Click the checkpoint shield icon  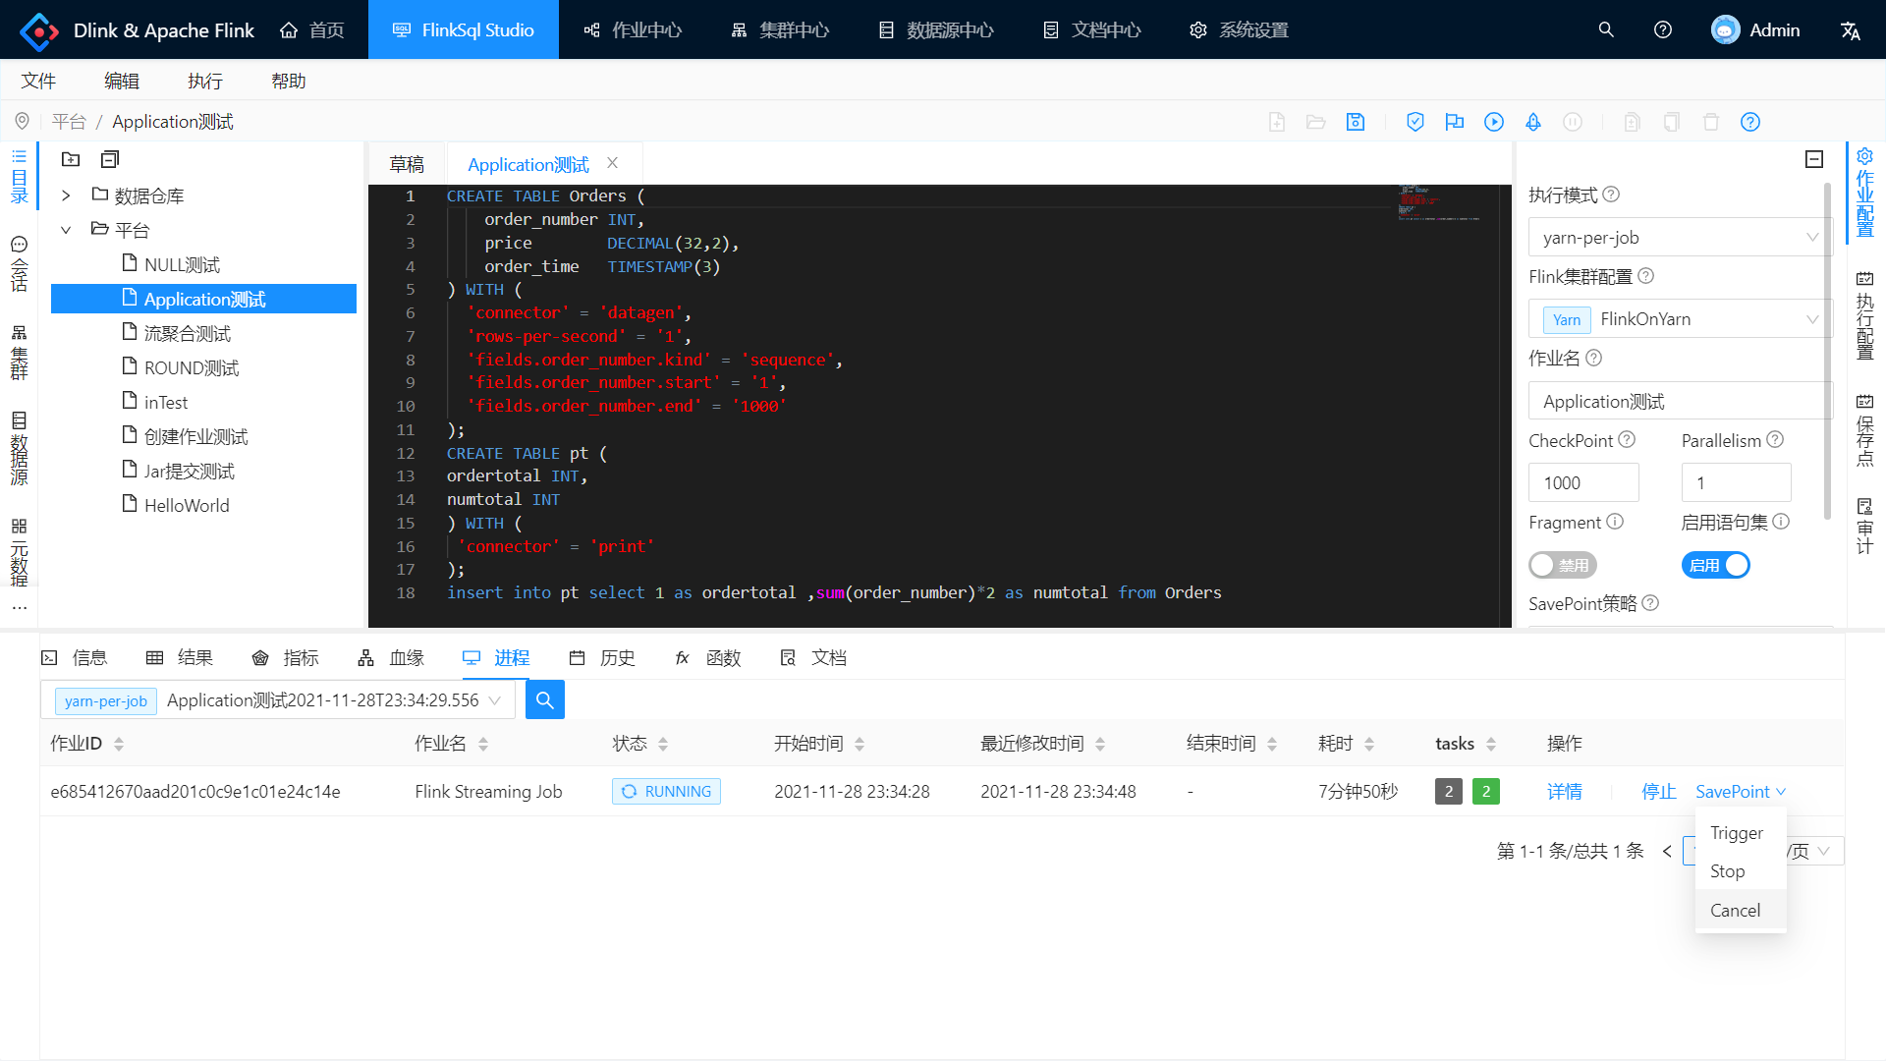1414,121
